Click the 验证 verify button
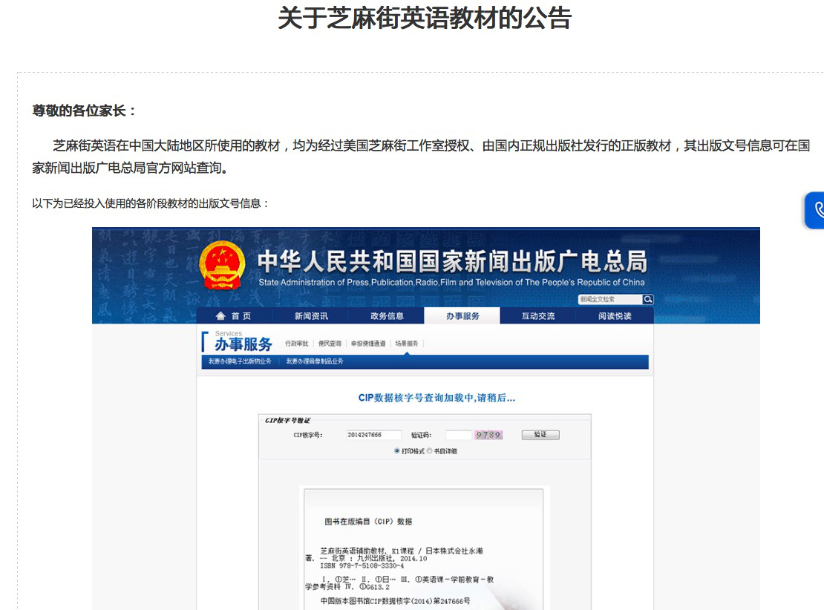Viewport: 824px width, 610px height. point(540,435)
